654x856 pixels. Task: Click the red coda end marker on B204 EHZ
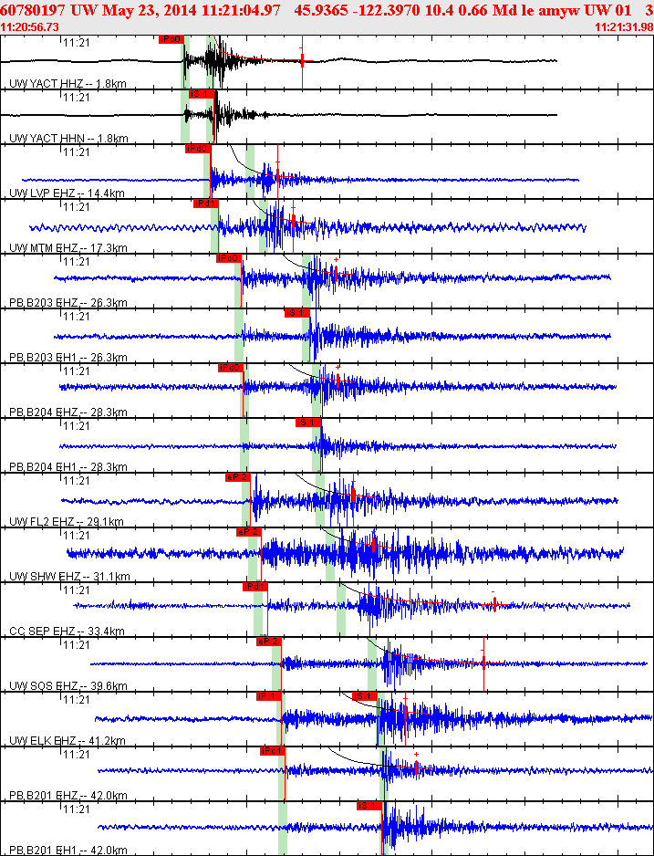tap(338, 380)
